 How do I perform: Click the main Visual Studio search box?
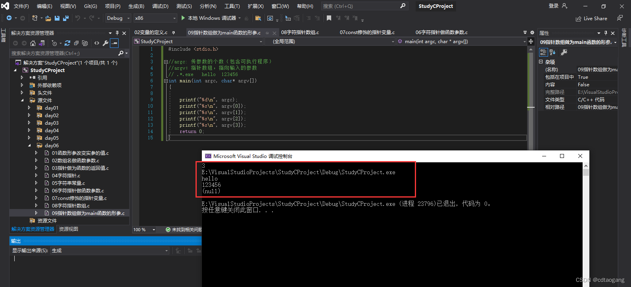tap(364, 6)
